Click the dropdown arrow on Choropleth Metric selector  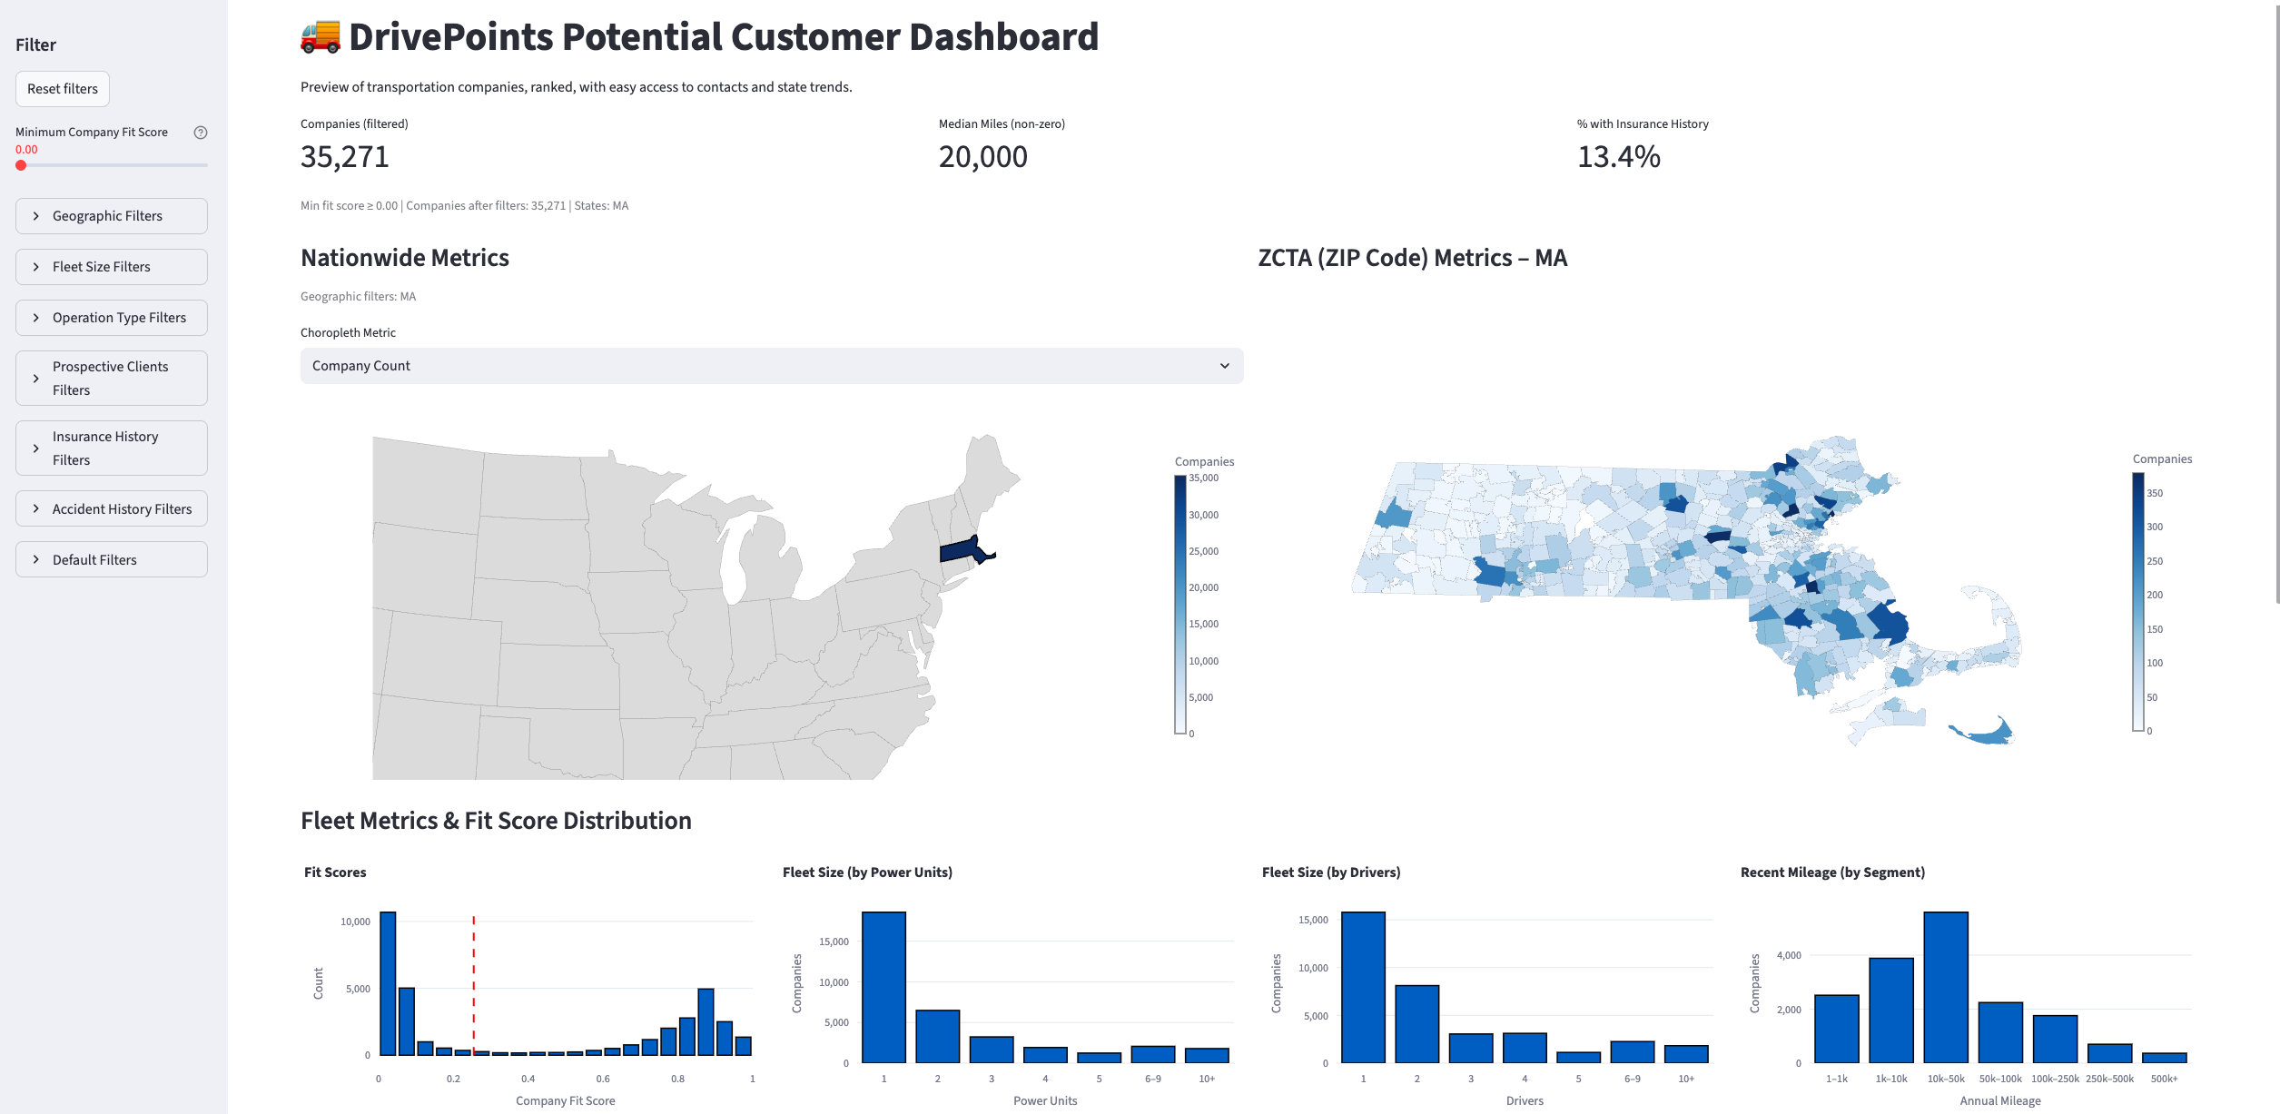tap(1226, 366)
